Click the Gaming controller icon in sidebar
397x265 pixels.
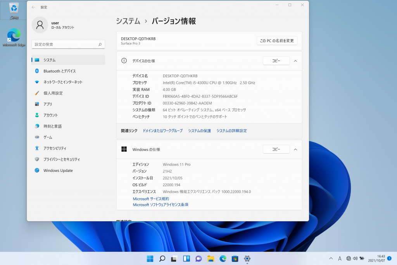coord(37,137)
